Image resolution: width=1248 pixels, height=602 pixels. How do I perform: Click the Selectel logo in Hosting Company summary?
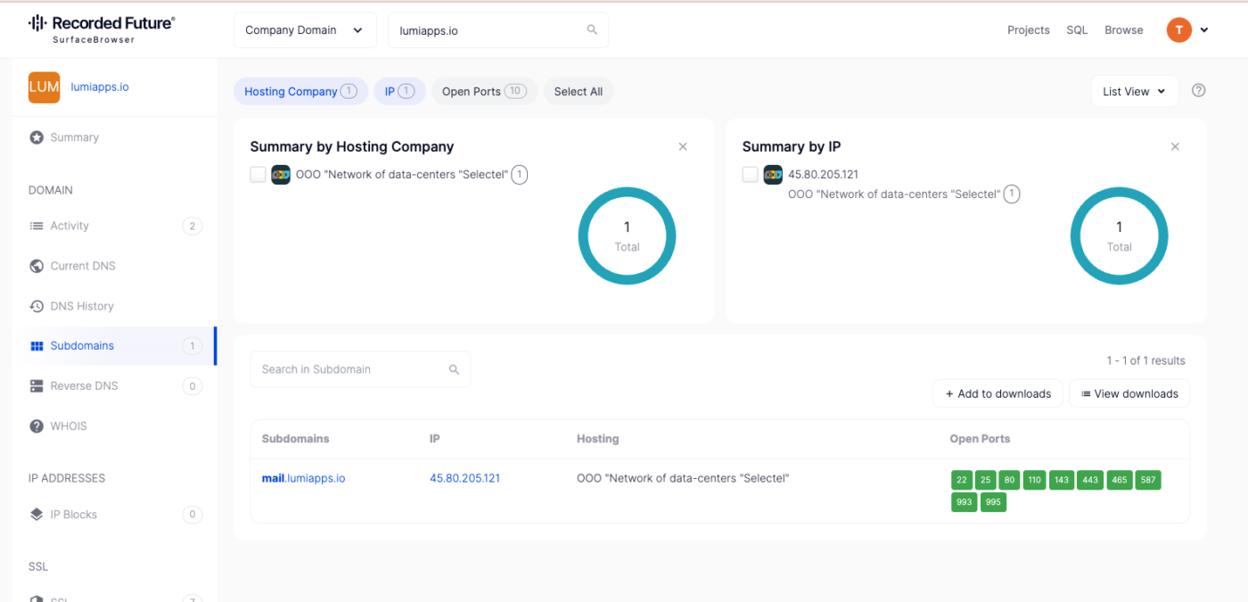tap(281, 175)
